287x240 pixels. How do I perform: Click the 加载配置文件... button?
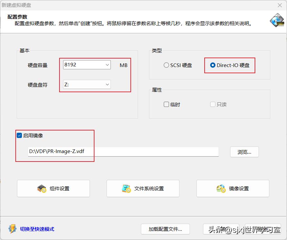point(165,229)
